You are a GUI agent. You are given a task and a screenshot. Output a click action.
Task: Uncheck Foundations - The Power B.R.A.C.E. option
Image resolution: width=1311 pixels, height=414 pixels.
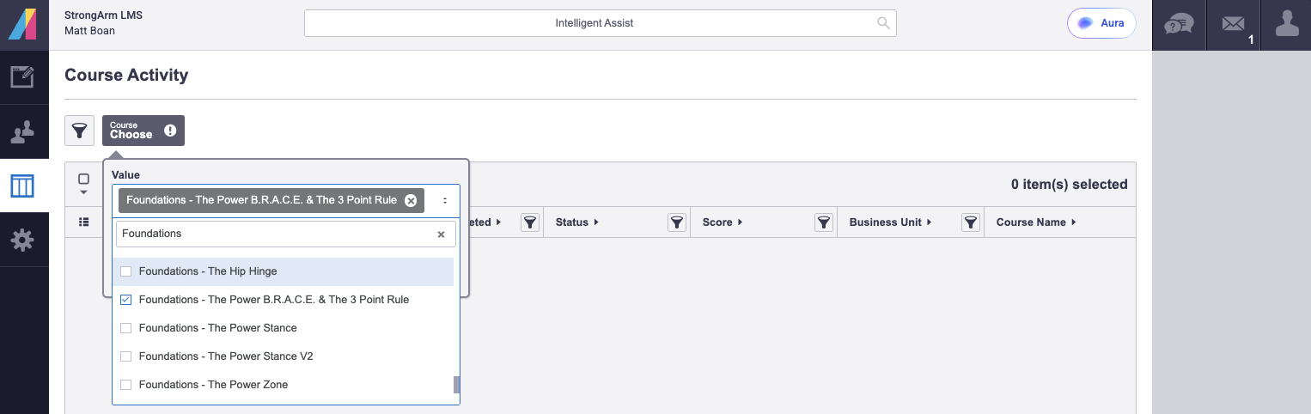126,300
